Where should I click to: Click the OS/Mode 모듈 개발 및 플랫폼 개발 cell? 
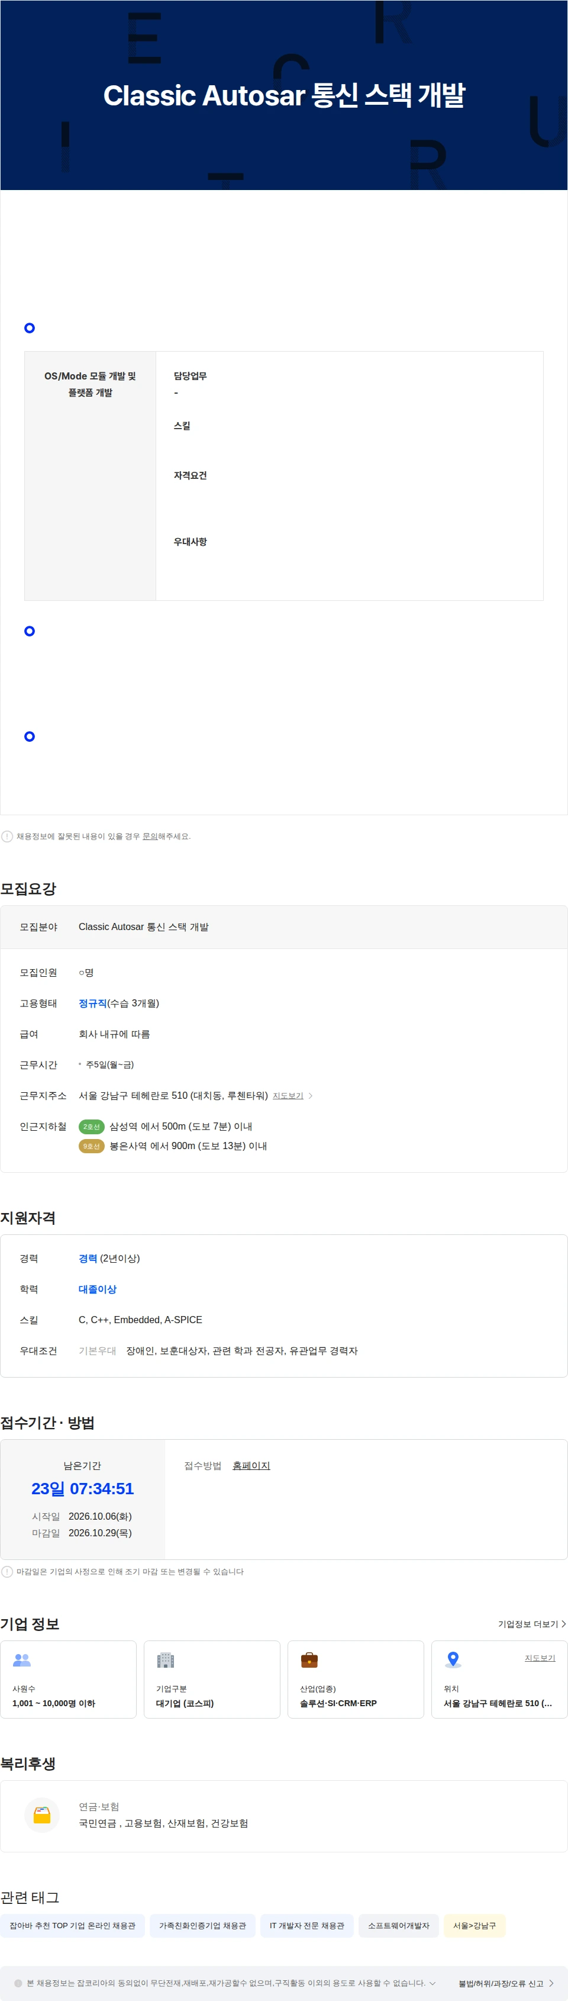pos(90,475)
